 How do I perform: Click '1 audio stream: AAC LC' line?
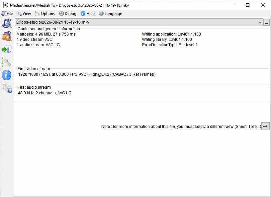(38, 45)
